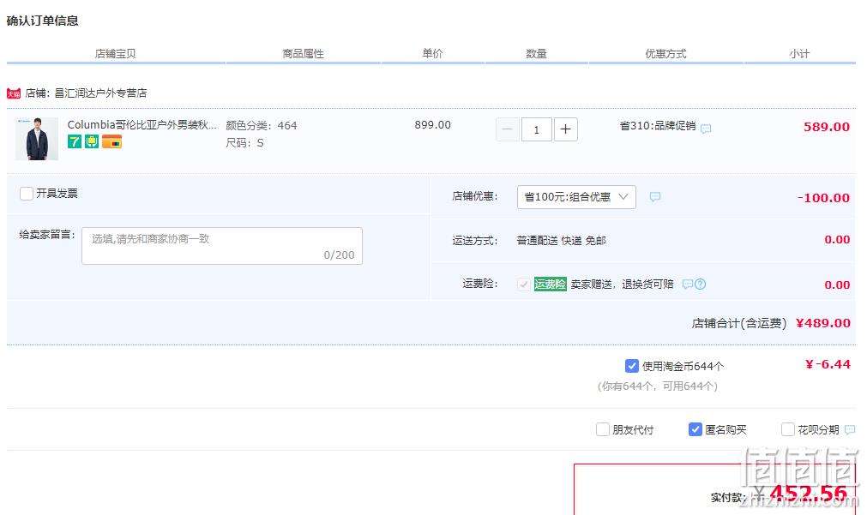
Task: Expand the 省100元:组合优惠 dropdown
Action: (576, 197)
